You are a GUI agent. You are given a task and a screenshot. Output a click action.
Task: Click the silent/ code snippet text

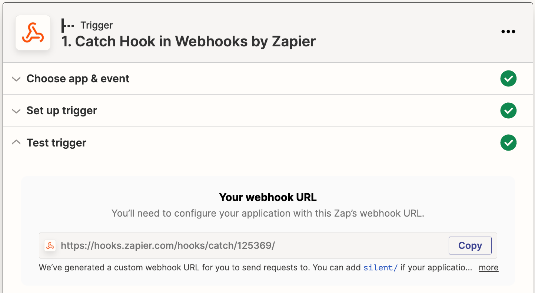(381, 267)
